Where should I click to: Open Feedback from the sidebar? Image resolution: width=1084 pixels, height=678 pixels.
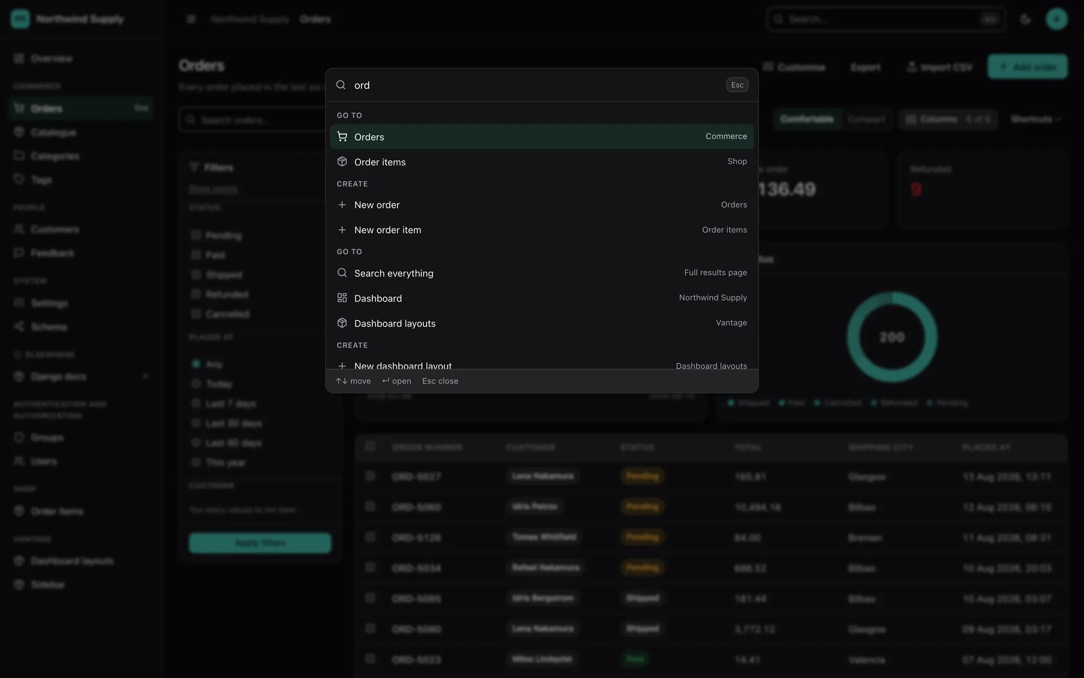tap(81, 253)
